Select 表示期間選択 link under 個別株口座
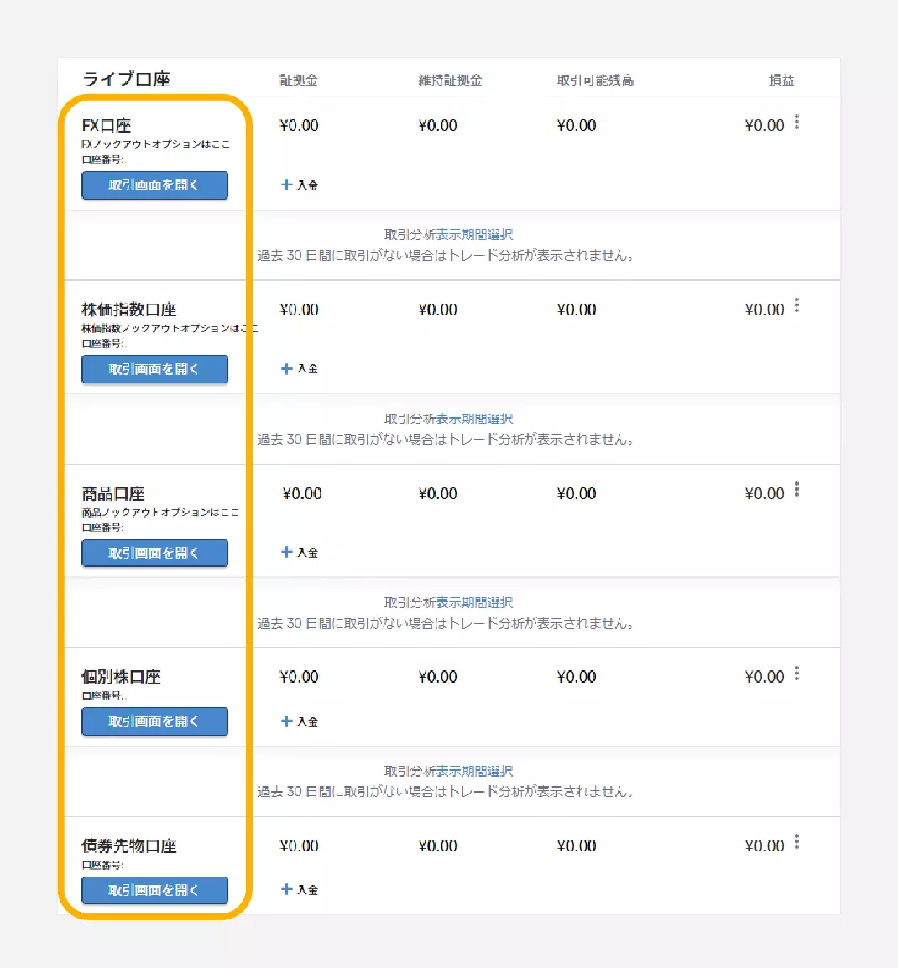This screenshot has height=968, width=898. (474, 772)
